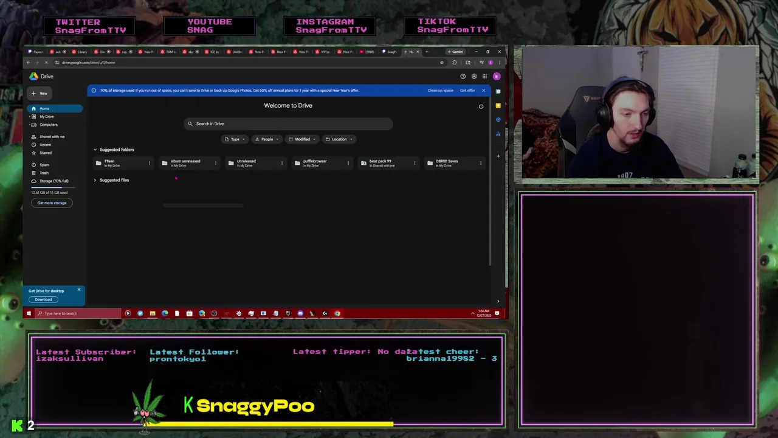Launch Gemini from the Chrome title bar

click(455, 52)
